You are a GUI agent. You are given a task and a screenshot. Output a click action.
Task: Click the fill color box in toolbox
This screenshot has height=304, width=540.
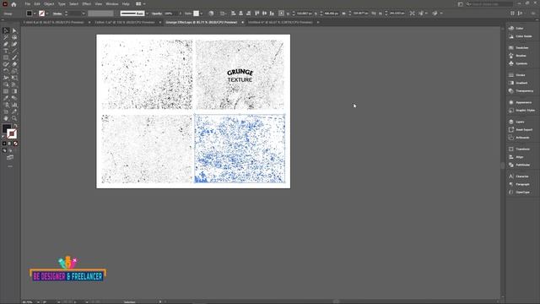point(6,128)
